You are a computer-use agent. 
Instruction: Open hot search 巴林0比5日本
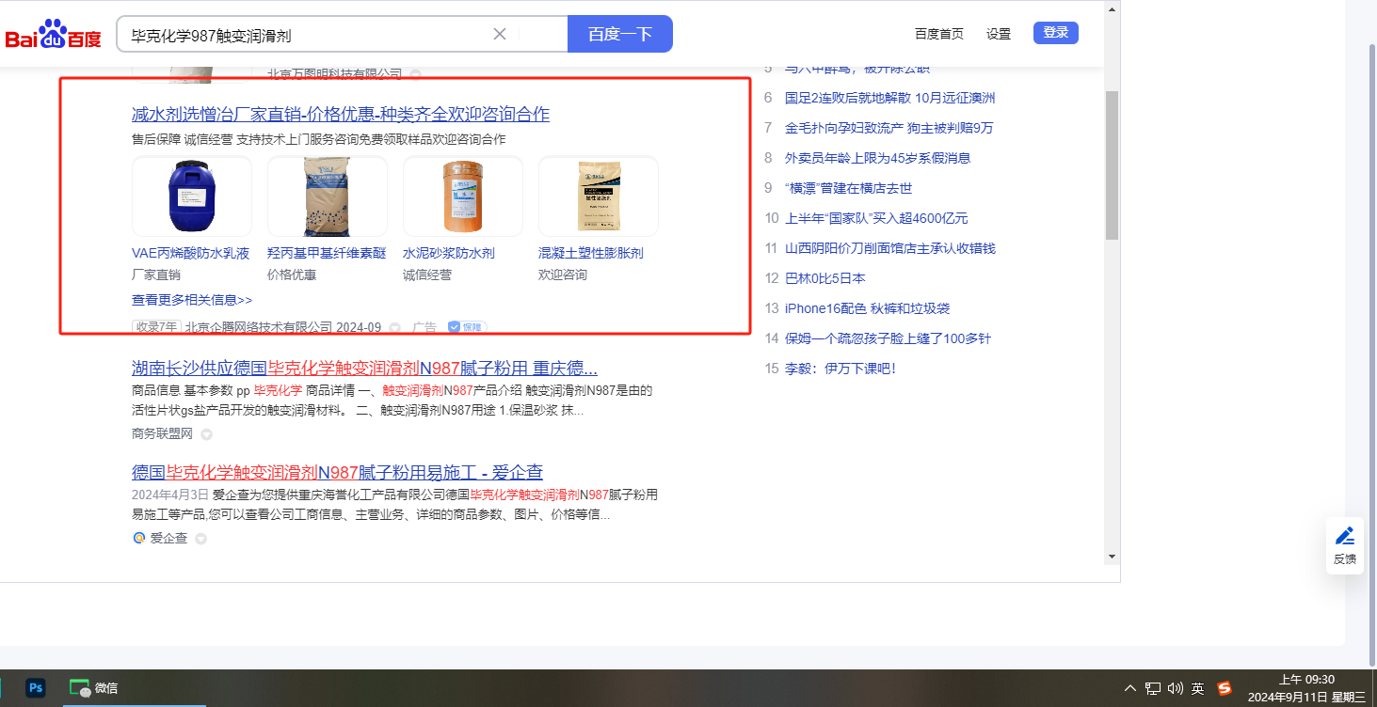825,278
